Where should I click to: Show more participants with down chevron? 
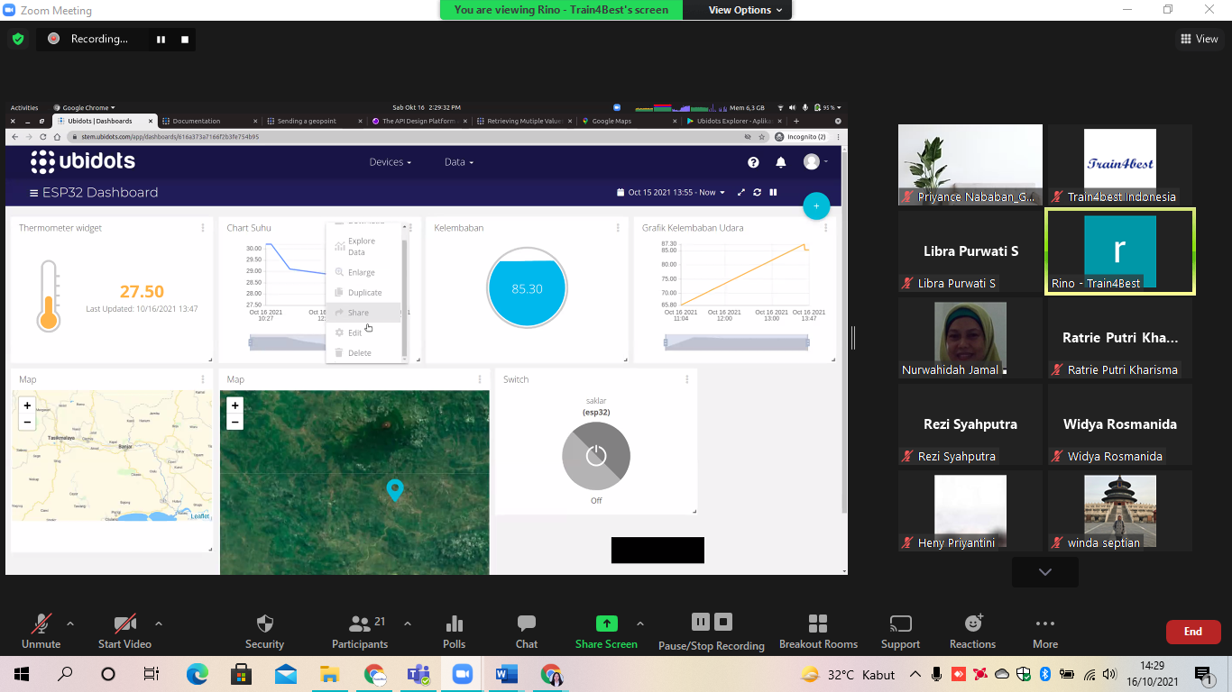click(1044, 572)
